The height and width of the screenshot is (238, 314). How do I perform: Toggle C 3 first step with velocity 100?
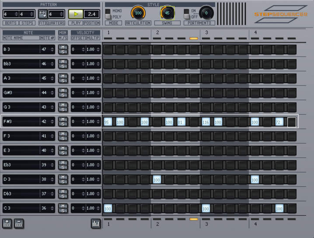point(108,208)
